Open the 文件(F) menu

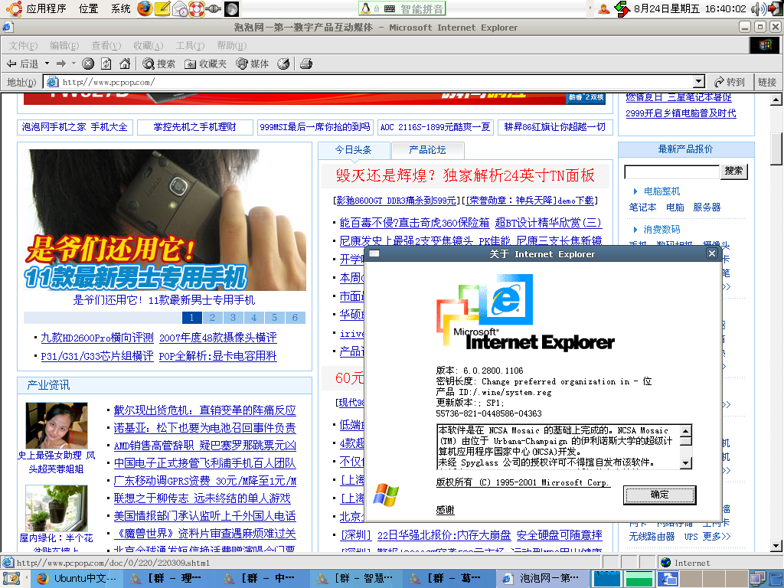click(x=23, y=45)
